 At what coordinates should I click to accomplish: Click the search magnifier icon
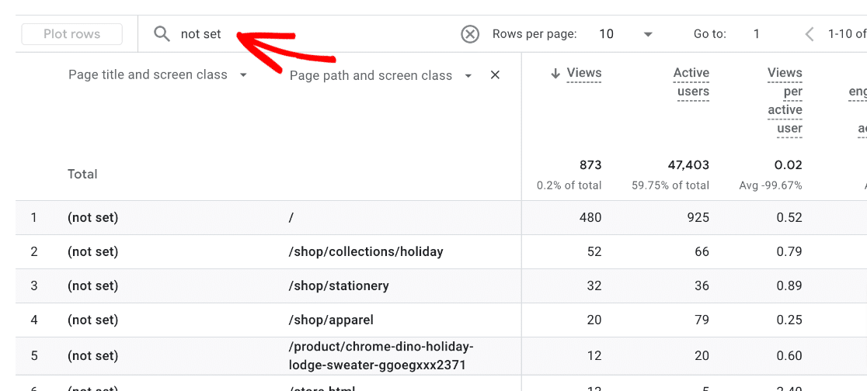[162, 34]
